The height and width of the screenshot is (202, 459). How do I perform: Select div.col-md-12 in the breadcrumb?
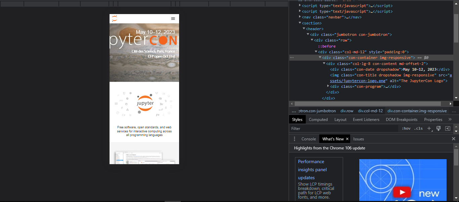tap(370, 111)
